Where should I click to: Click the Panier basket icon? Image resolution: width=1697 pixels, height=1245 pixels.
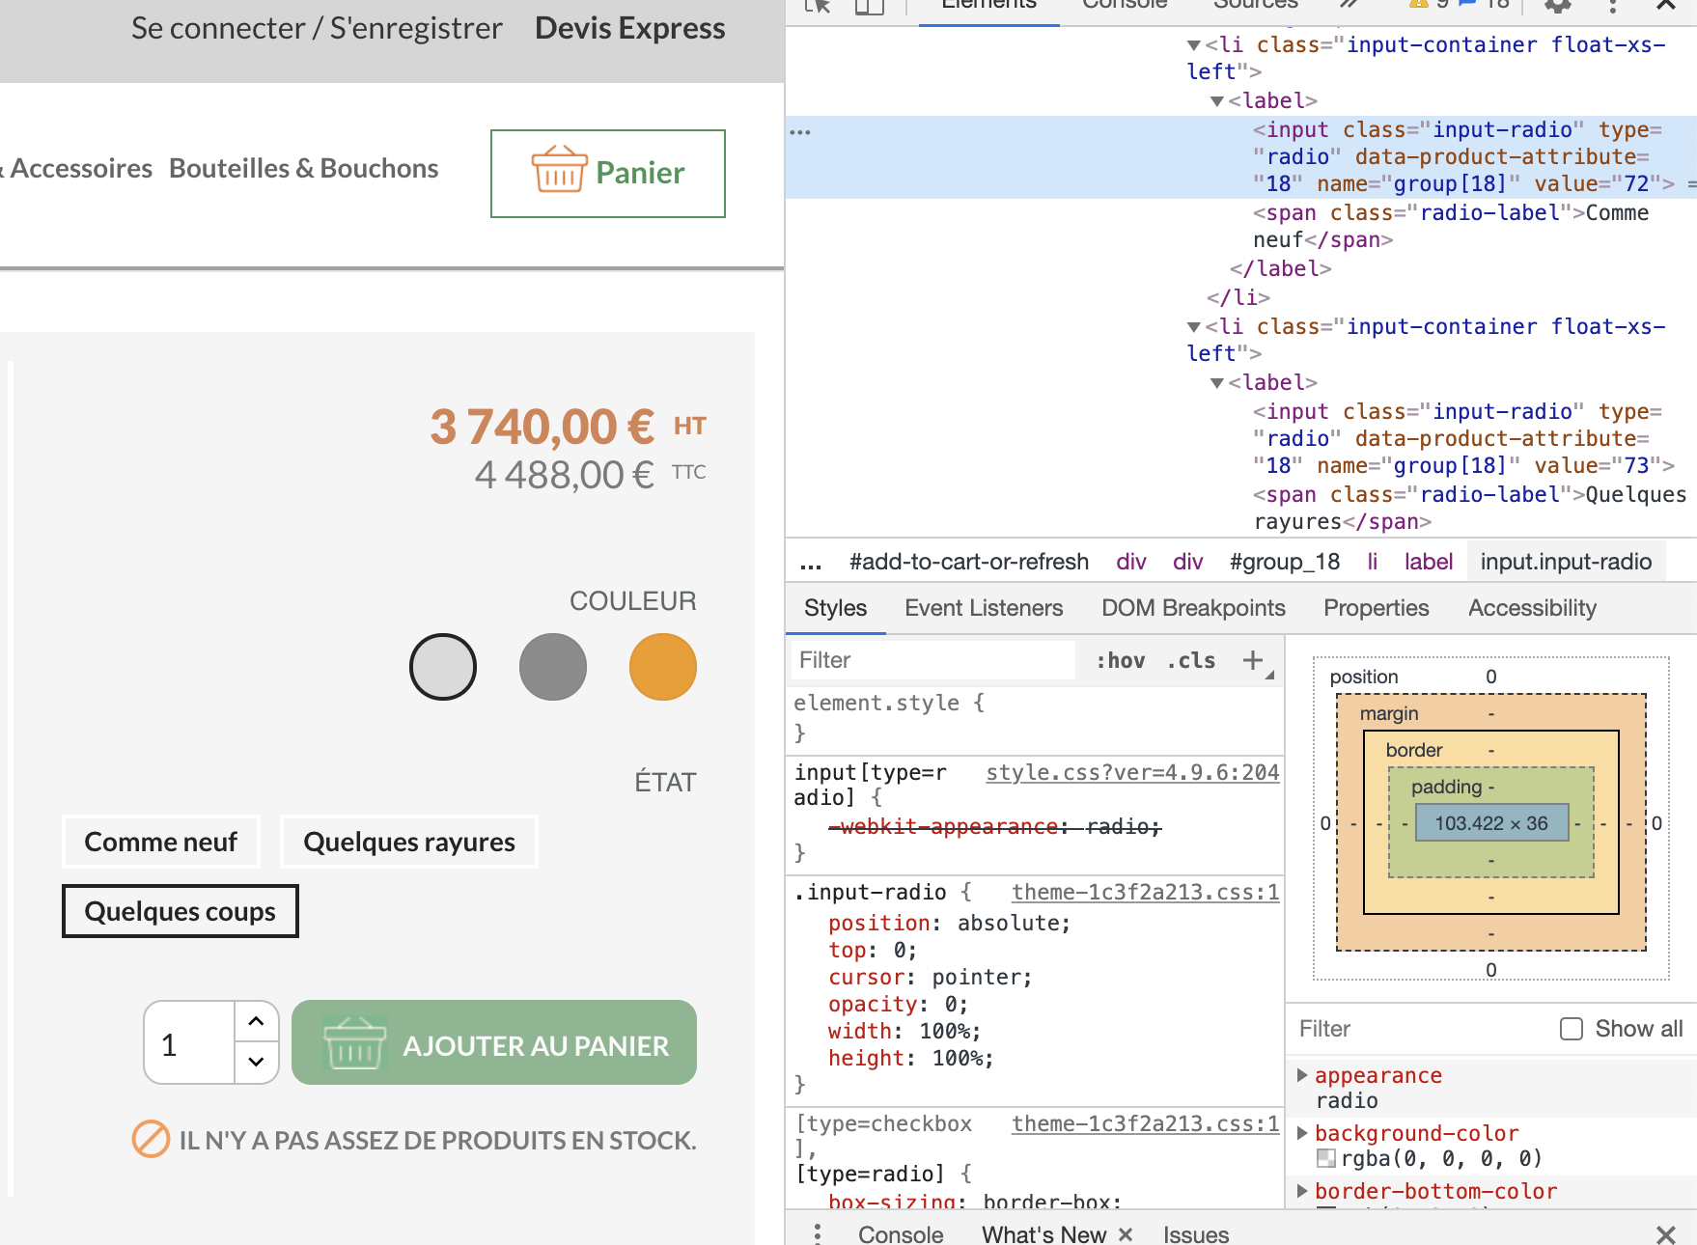pyautogui.click(x=559, y=170)
